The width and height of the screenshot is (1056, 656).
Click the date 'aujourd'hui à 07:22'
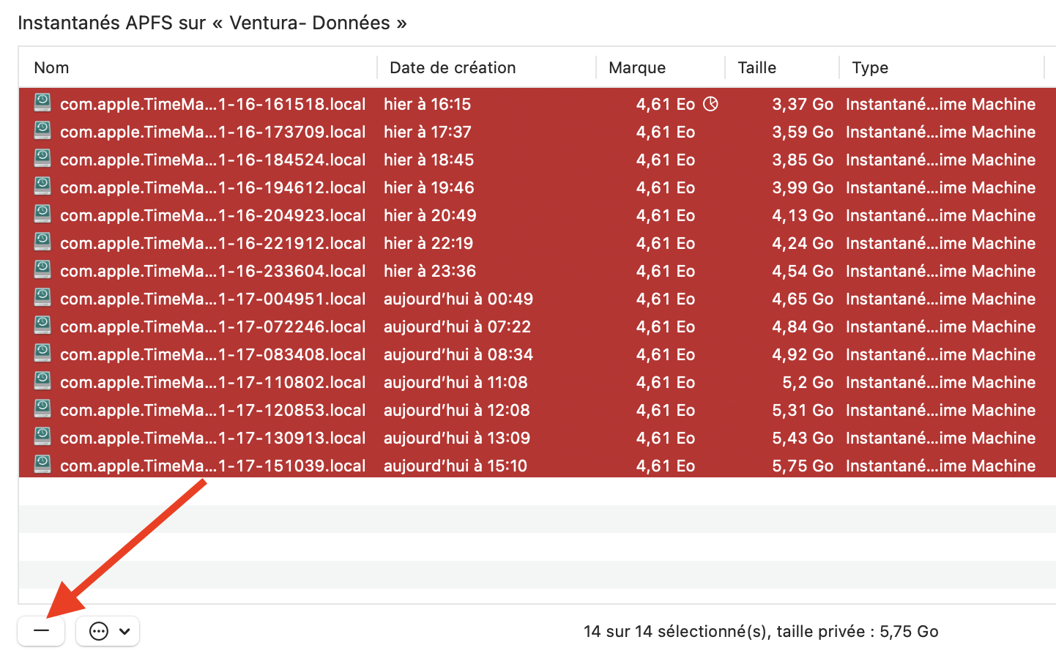[457, 327]
